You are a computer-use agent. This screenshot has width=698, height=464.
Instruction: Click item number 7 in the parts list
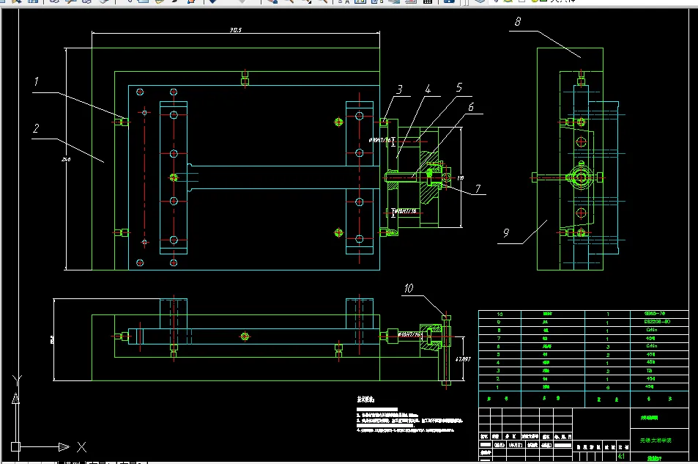pyautogui.click(x=499, y=339)
